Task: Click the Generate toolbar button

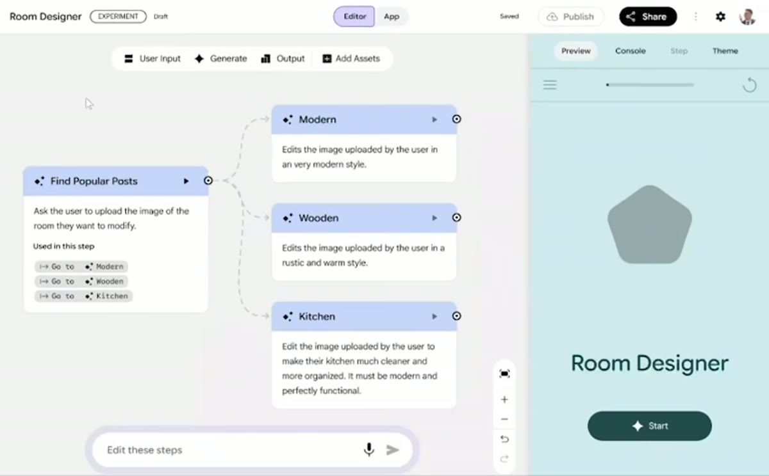Action: click(x=220, y=58)
